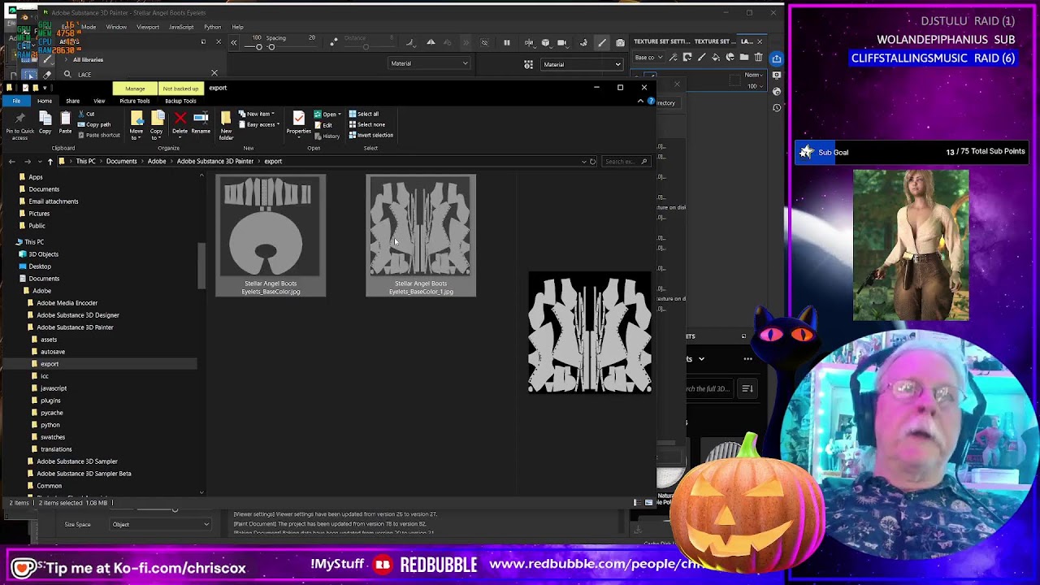Open address bar history dropdown
This screenshot has height=585, width=1040.
(583, 161)
